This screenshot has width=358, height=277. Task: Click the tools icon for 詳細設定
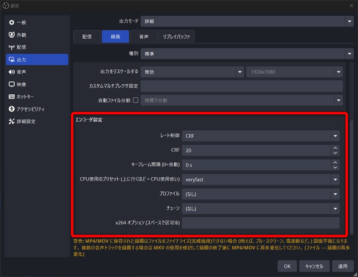(11, 121)
